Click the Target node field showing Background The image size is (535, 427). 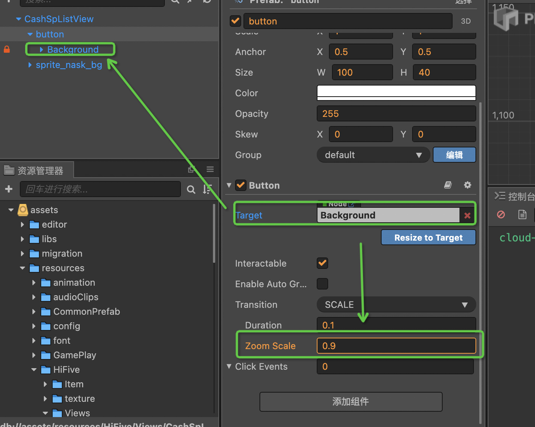[388, 215]
